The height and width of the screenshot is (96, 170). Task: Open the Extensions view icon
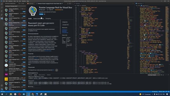click(2, 18)
